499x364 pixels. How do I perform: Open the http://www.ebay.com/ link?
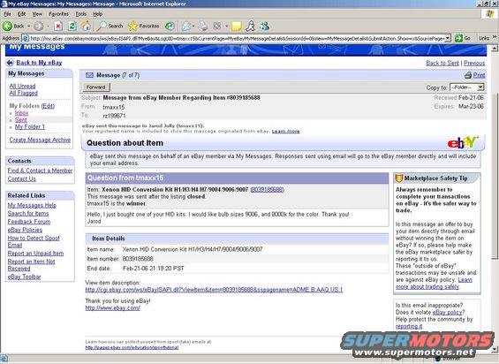click(x=113, y=308)
